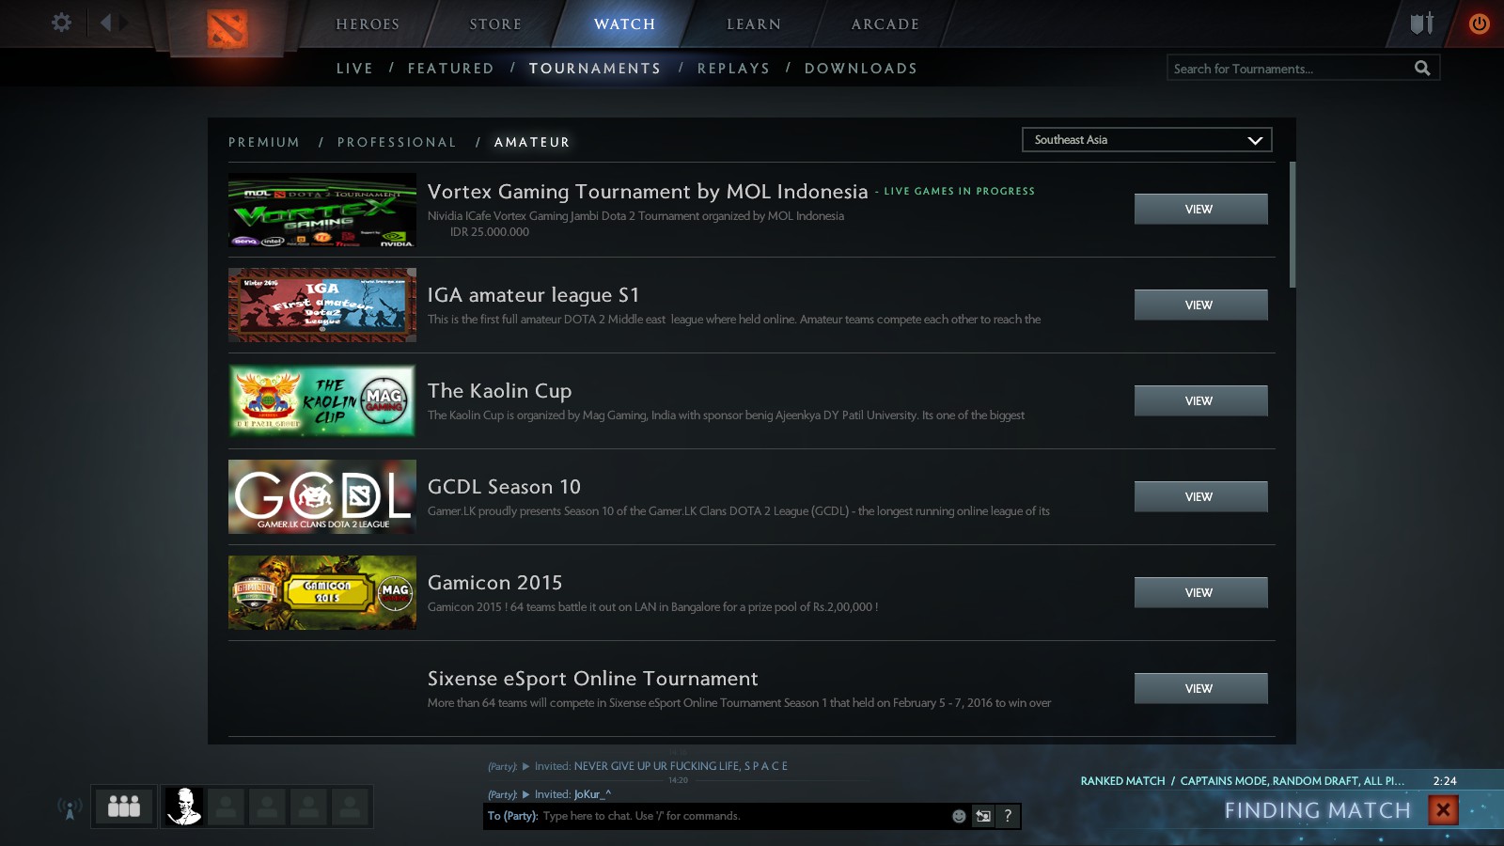View Sixense eSport Online Tournament

tap(1200, 688)
